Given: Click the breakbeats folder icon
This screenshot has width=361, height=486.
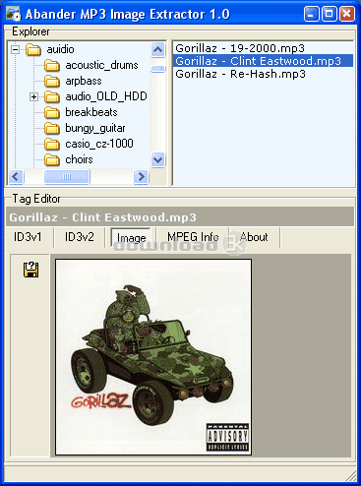Looking at the screenshot, I should (52, 112).
